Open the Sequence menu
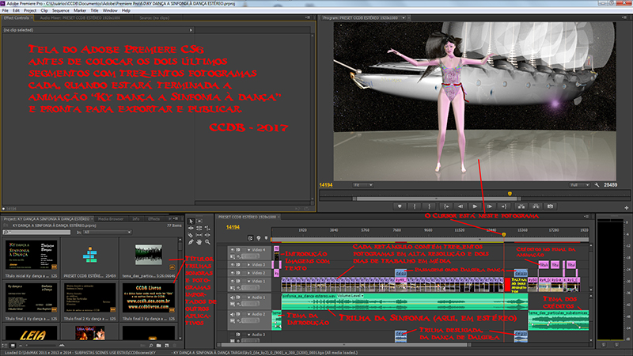The height and width of the screenshot is (356, 633). tap(61, 10)
